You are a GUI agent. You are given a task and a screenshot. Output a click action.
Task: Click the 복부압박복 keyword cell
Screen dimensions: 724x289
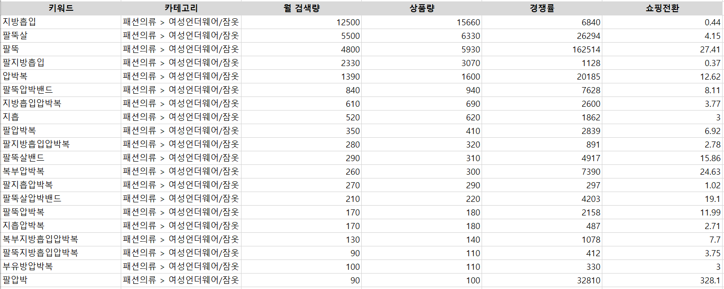coord(61,171)
